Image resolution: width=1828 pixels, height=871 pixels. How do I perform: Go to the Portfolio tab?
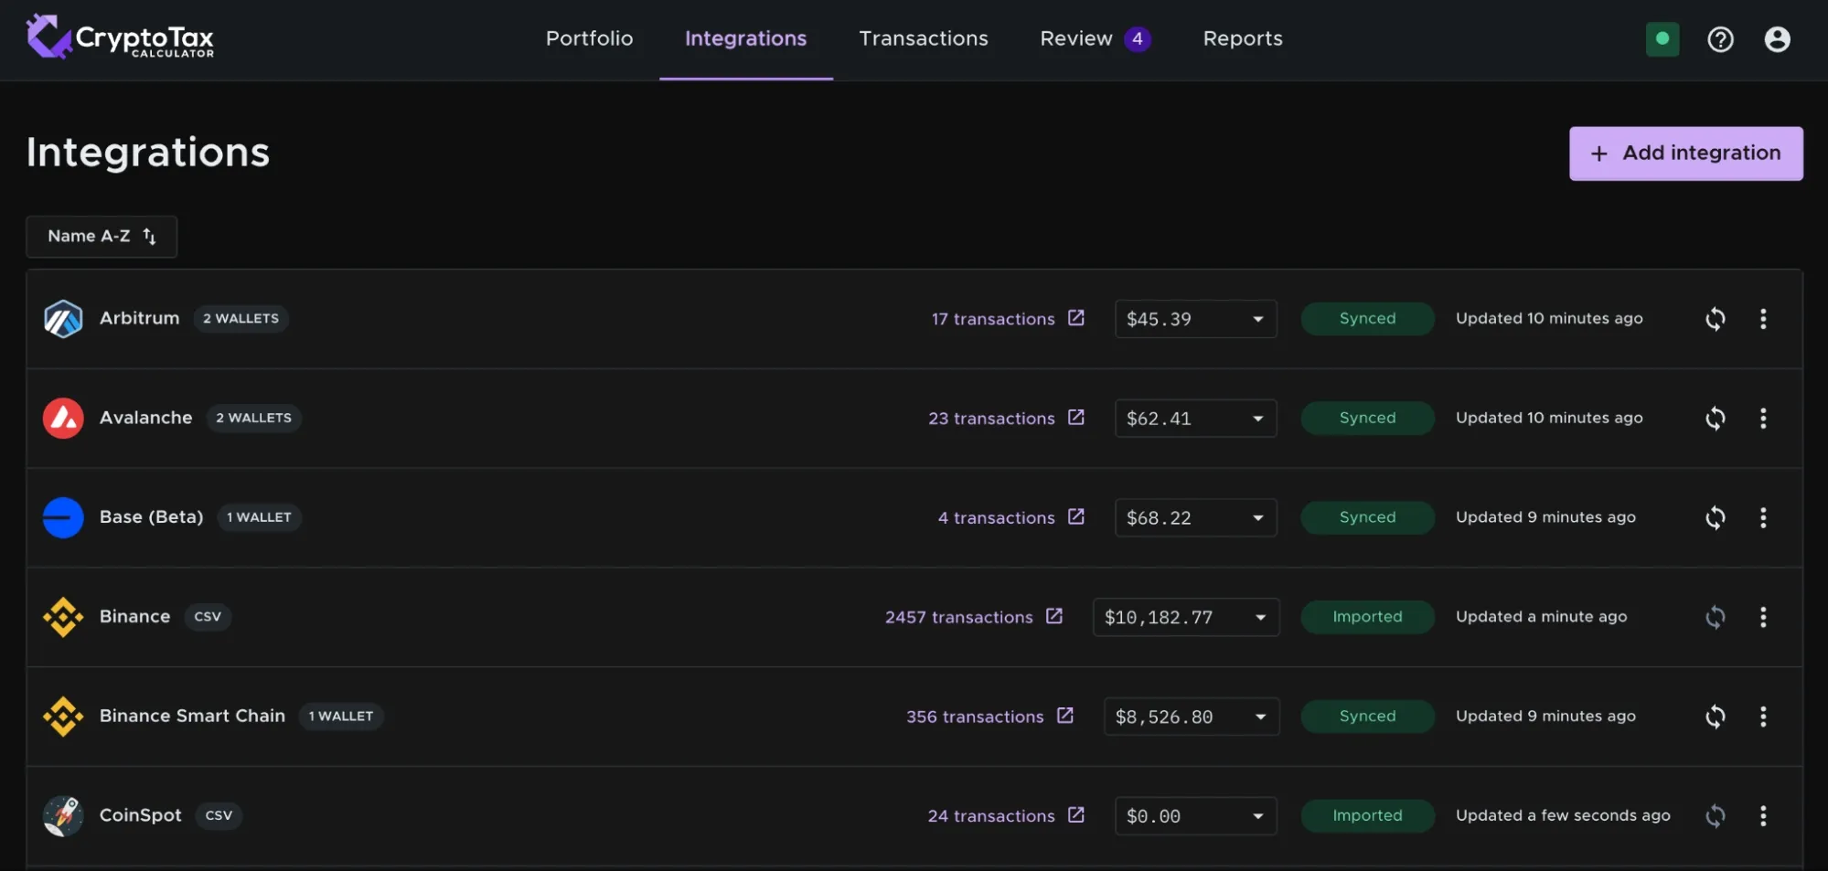tap(589, 38)
